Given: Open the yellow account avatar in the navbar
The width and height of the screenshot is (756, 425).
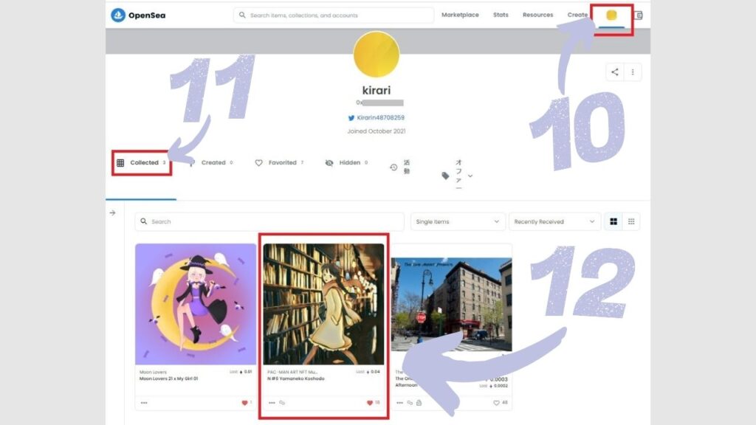Looking at the screenshot, I should (x=611, y=15).
